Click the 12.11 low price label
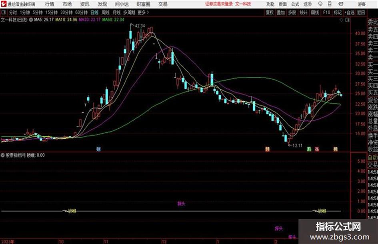The image size is (378, 244). pyautogui.click(x=297, y=145)
